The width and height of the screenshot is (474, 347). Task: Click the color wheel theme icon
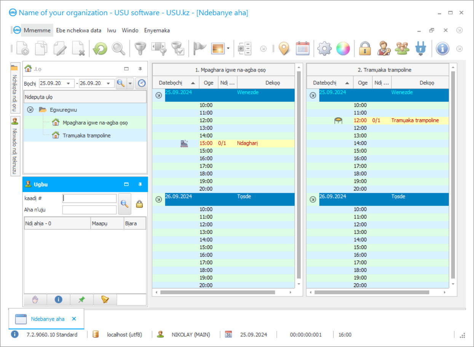tap(343, 49)
